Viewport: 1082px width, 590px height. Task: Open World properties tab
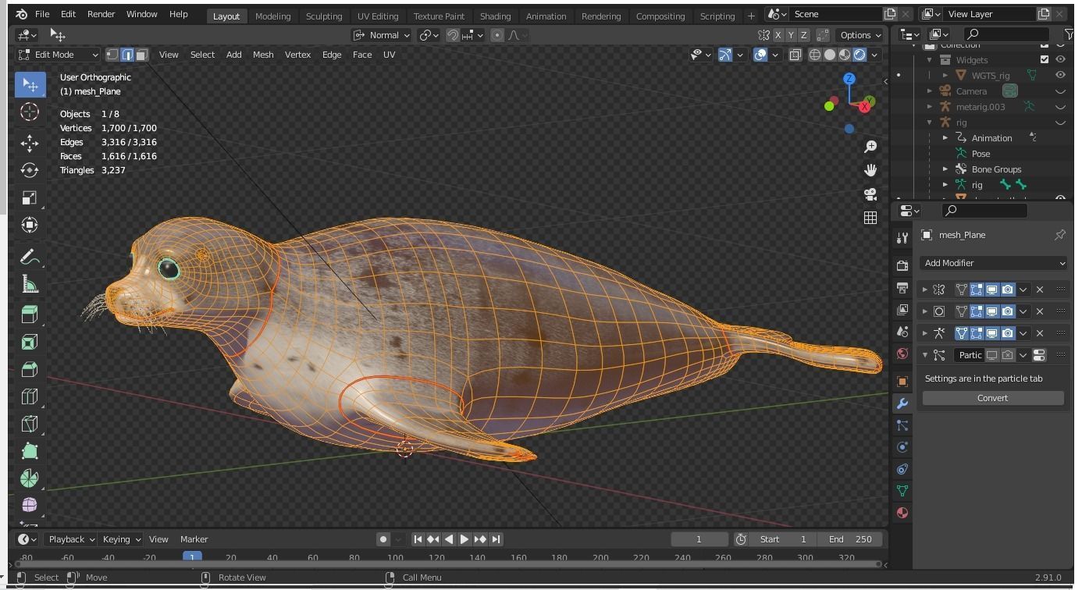coord(902,354)
